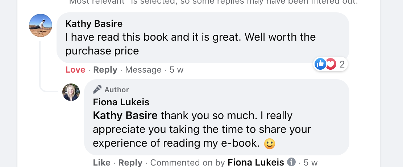Click the Author badge pen icon
The height and width of the screenshot is (167, 403).
pos(97,89)
